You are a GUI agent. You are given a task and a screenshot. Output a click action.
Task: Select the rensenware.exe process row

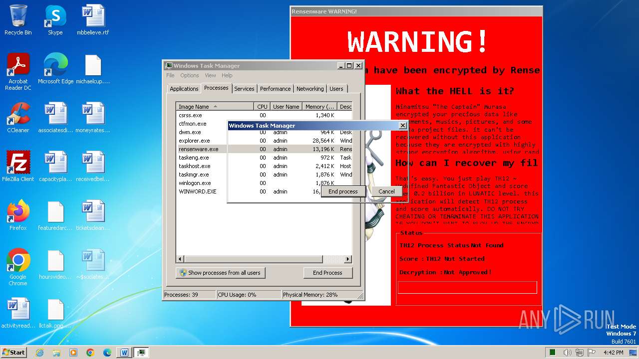pyautogui.click(x=265, y=149)
